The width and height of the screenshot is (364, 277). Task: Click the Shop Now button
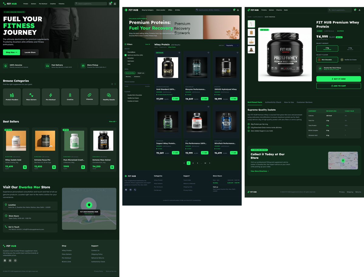coord(11,52)
